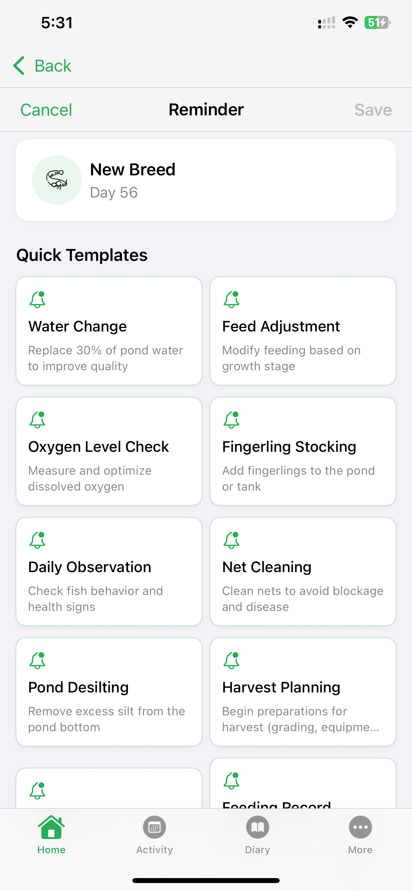
Task: Open the Diary tab
Action: (x=257, y=834)
